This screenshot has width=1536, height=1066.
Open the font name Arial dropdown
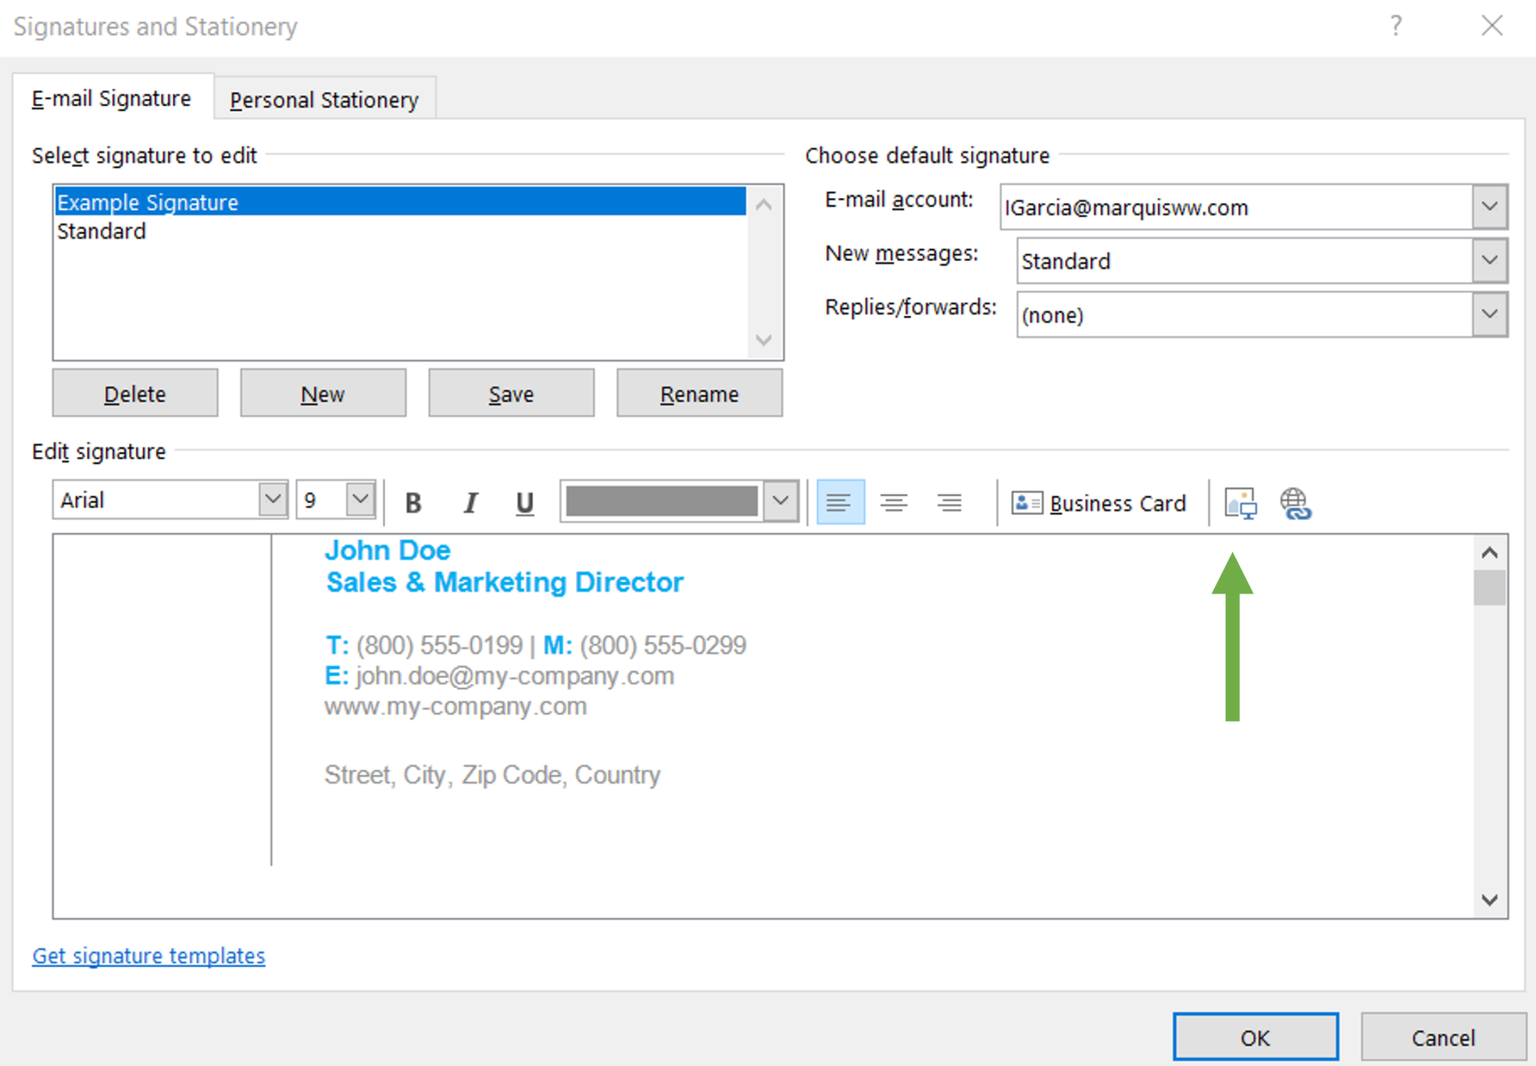pos(272,500)
